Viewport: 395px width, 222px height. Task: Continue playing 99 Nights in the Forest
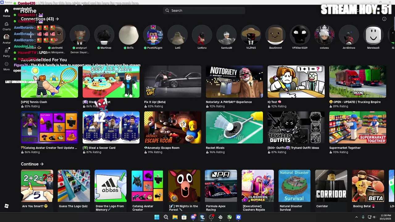coord(184,186)
